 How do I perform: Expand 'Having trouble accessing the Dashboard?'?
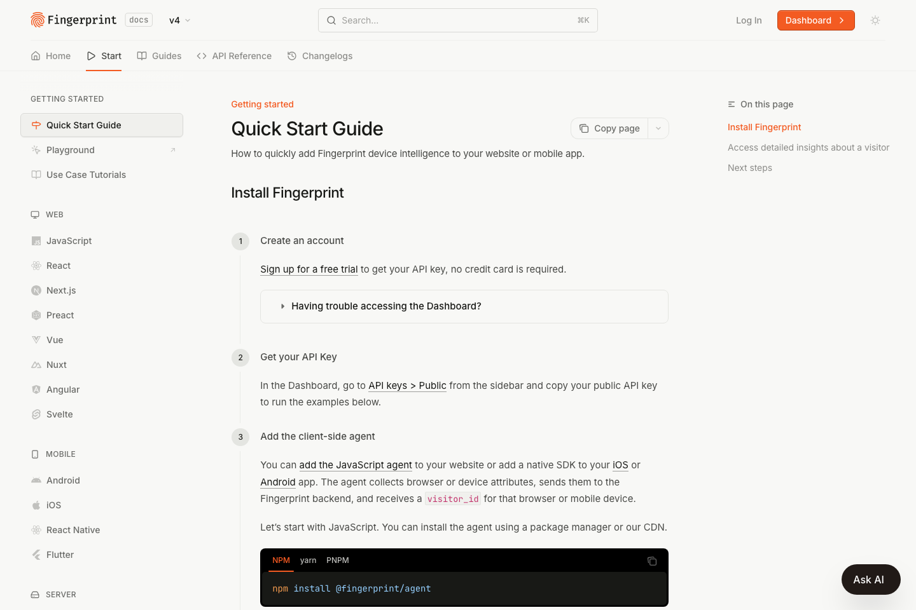[x=386, y=306]
